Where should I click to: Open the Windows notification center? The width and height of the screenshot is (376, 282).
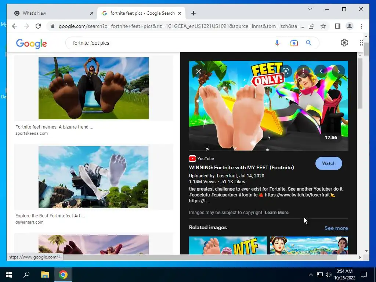click(364, 275)
